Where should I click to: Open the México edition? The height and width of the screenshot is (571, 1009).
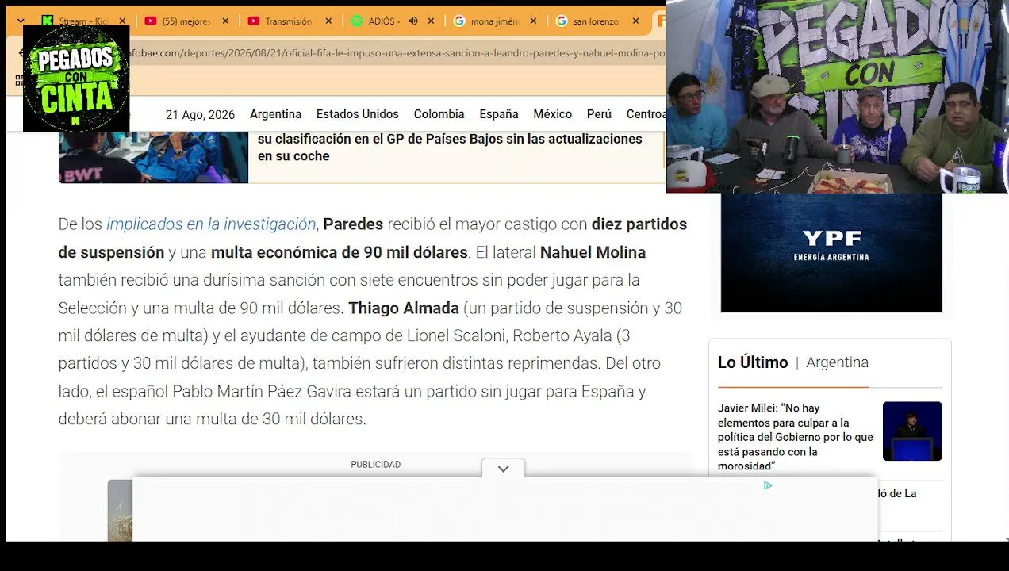(x=552, y=114)
